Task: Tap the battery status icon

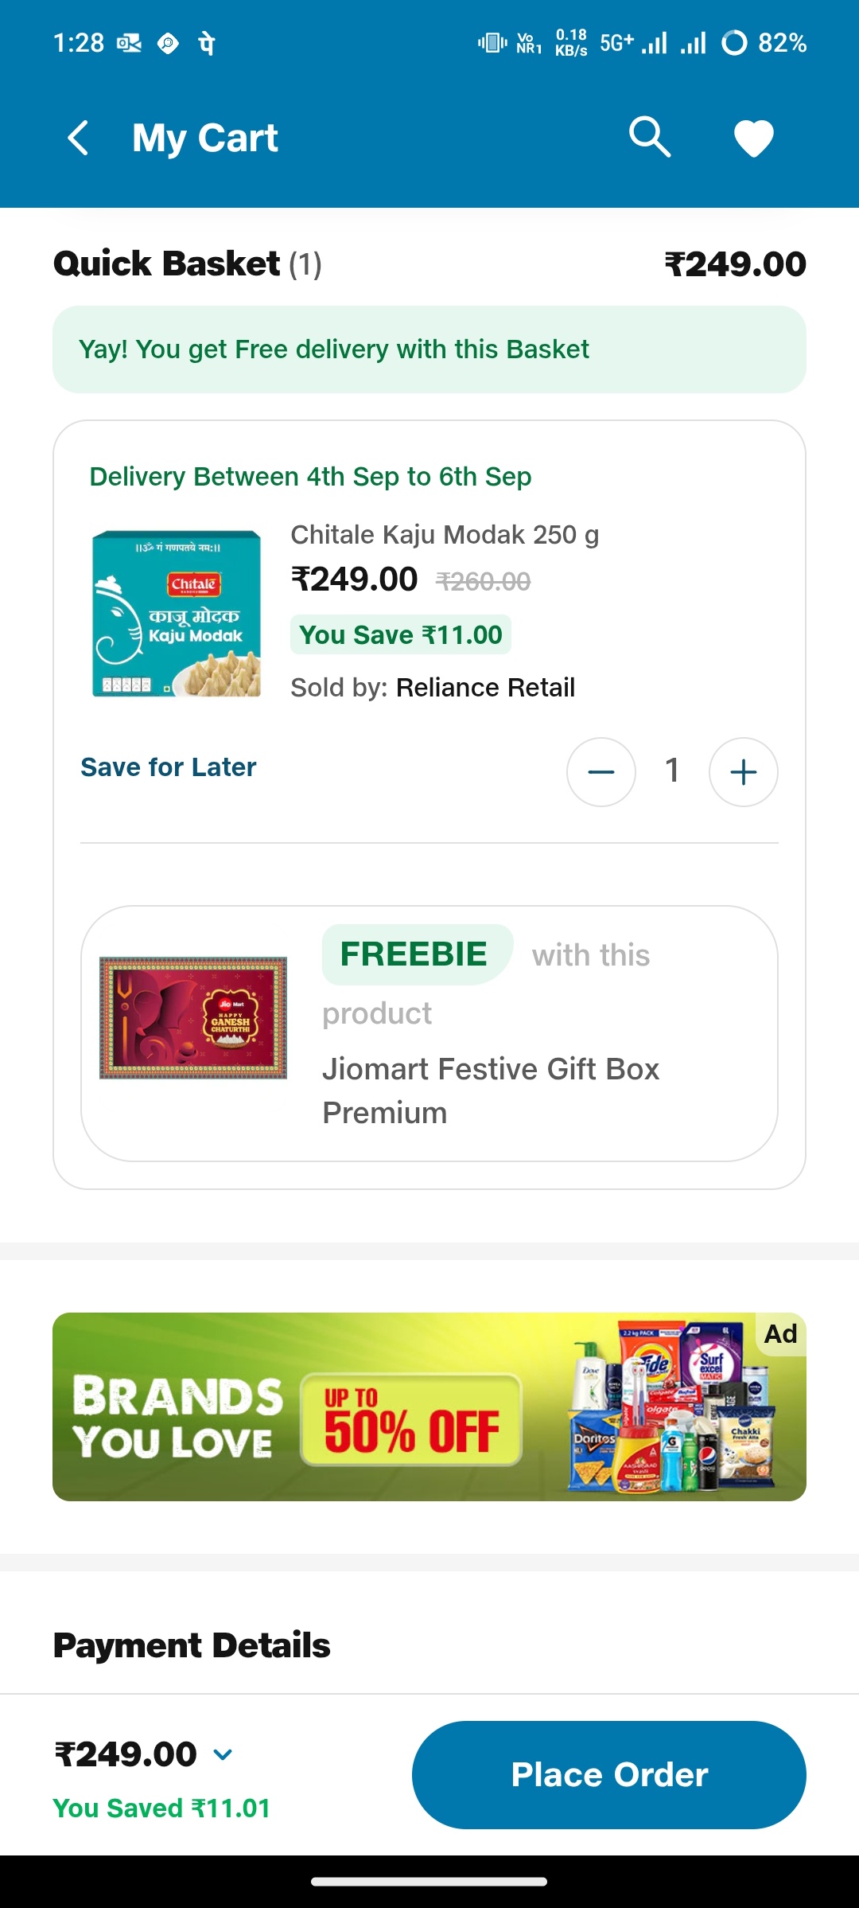Action: pyautogui.click(x=734, y=42)
